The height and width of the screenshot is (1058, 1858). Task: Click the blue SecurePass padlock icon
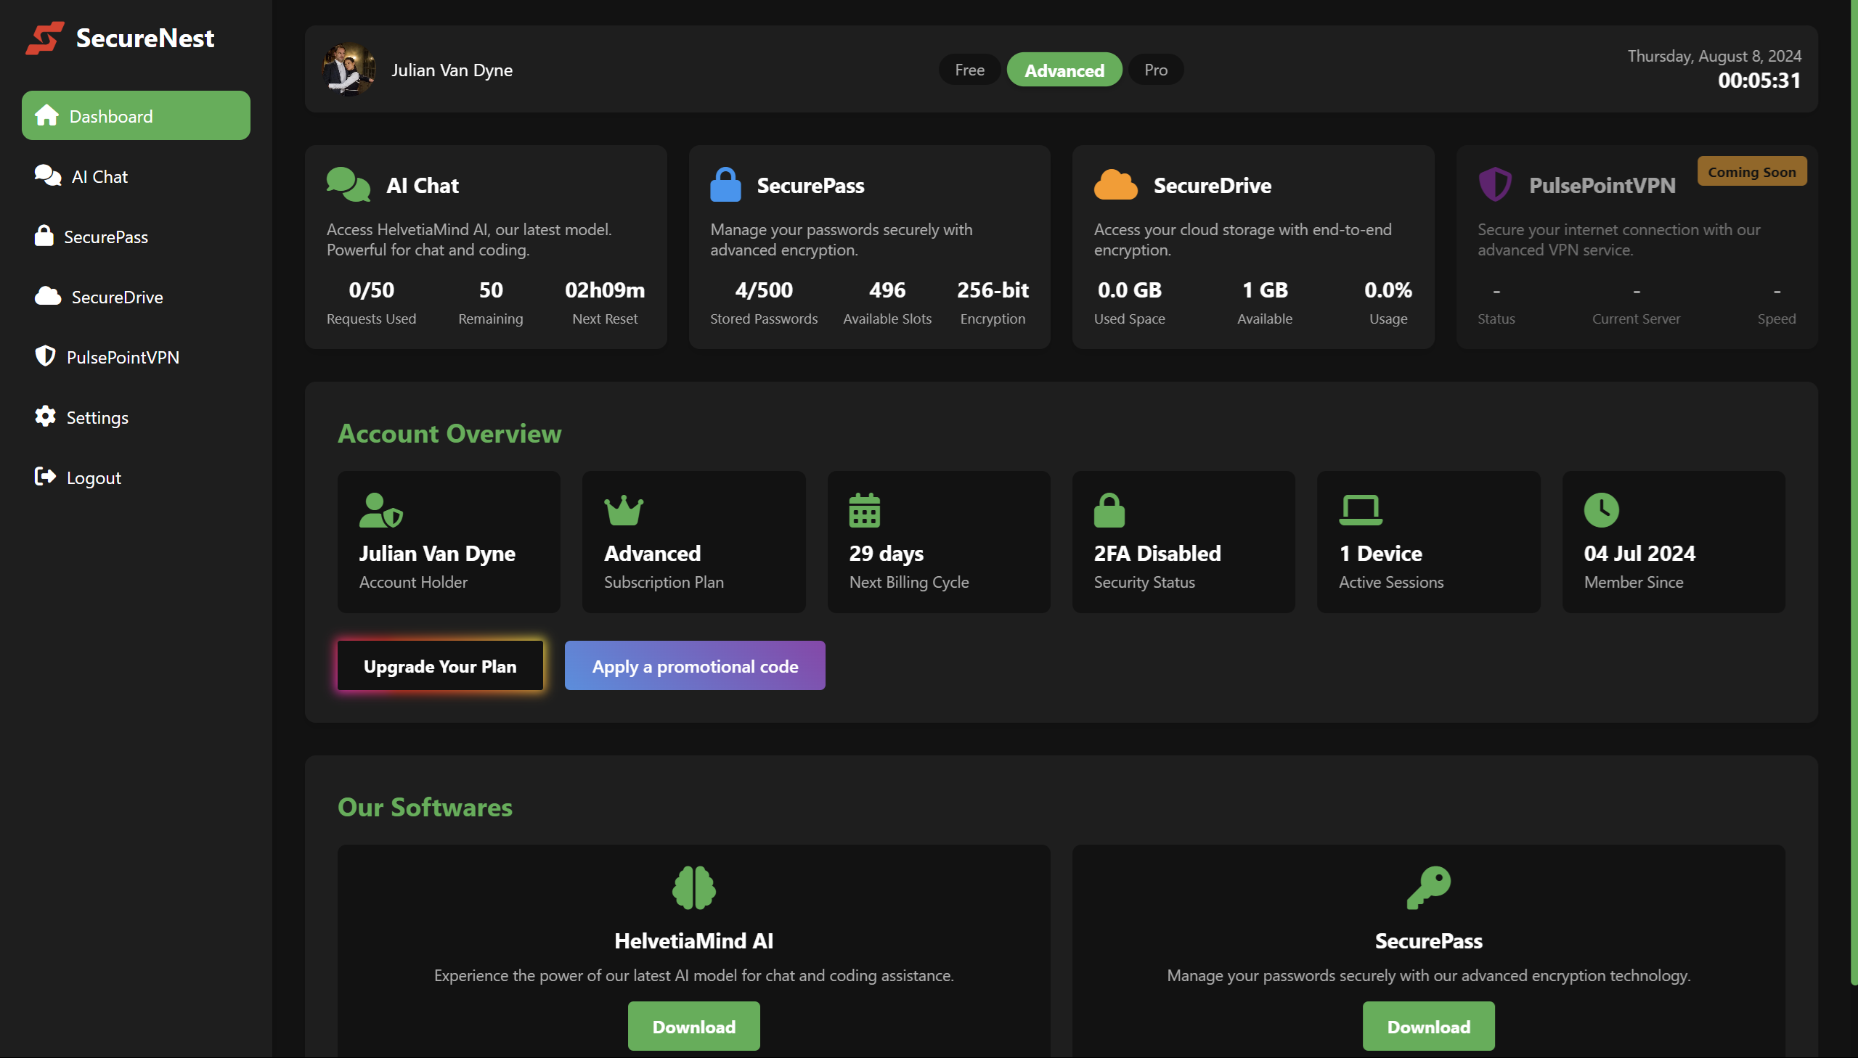(725, 184)
